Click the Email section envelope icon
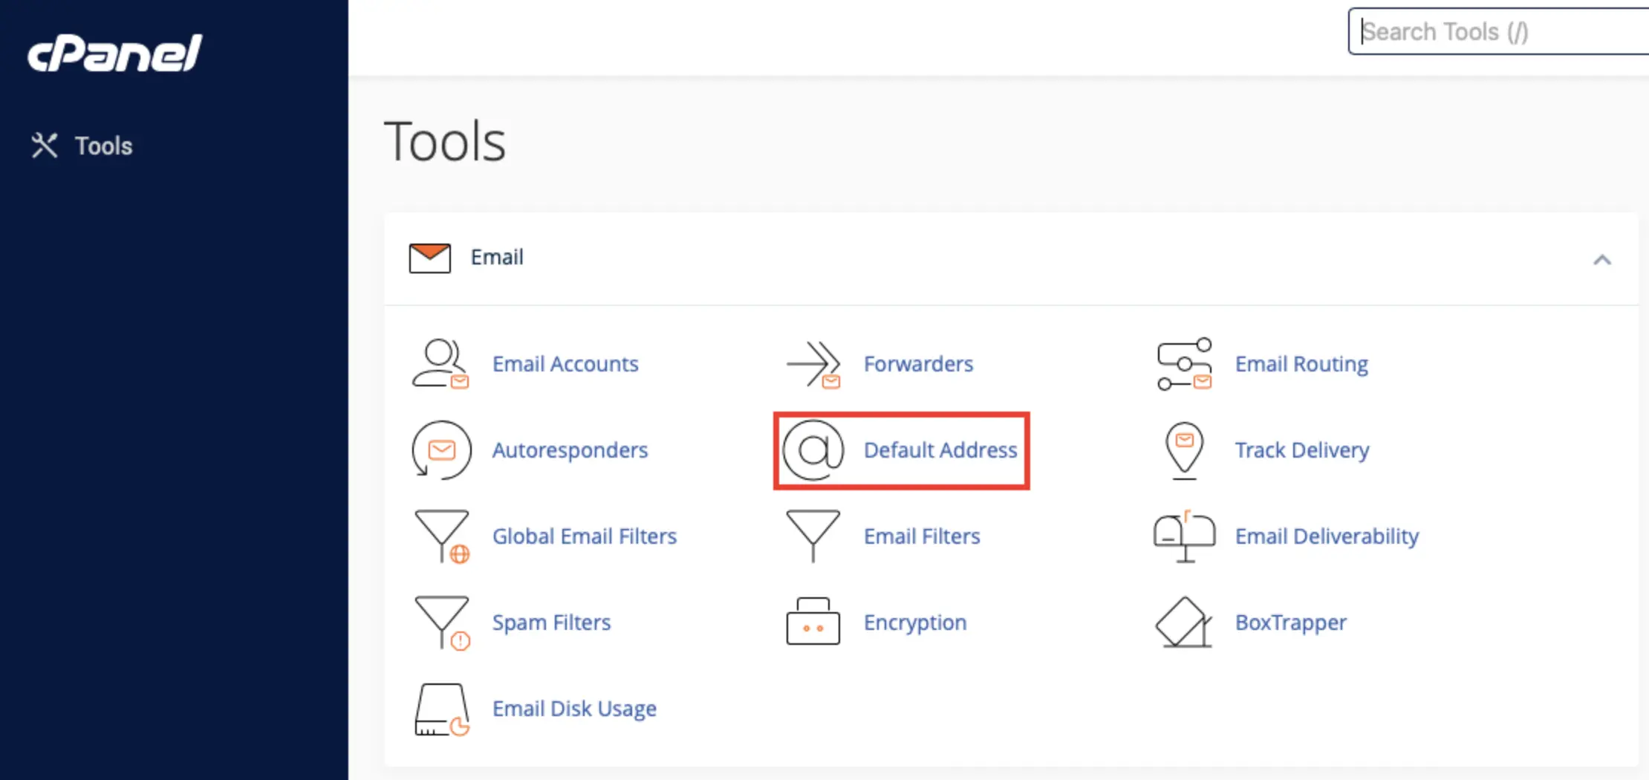 coord(430,258)
